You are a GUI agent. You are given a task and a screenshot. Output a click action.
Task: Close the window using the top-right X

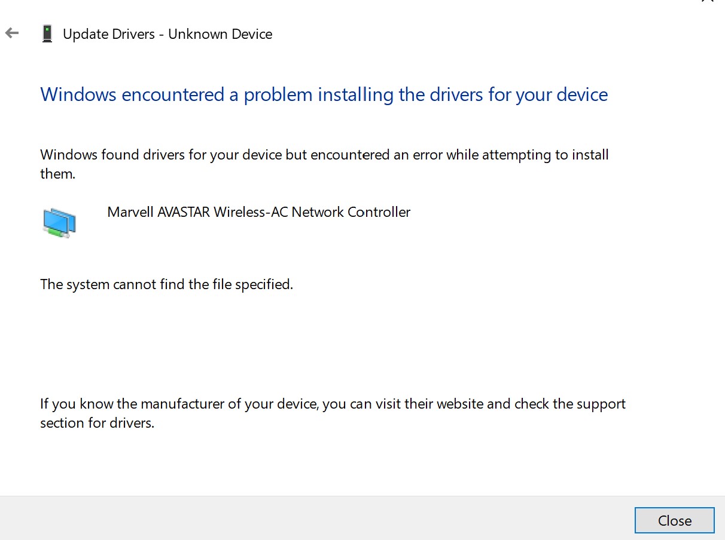[707, 1]
